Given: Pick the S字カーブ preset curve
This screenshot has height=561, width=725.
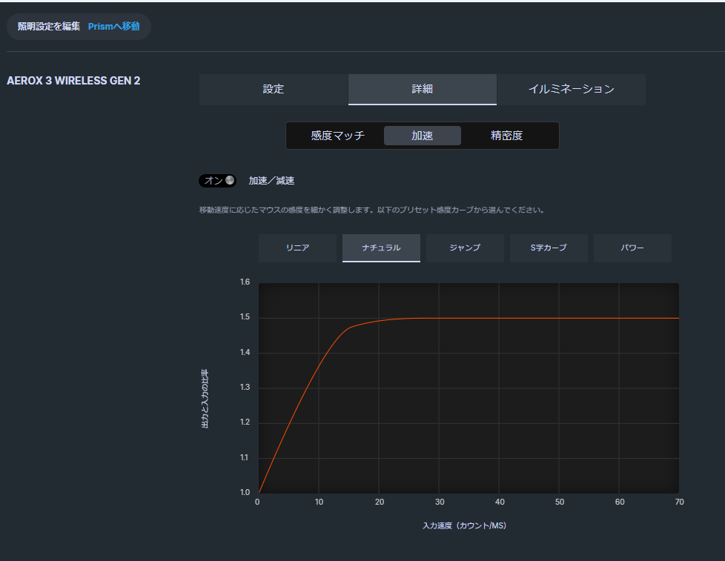Looking at the screenshot, I should tap(549, 248).
